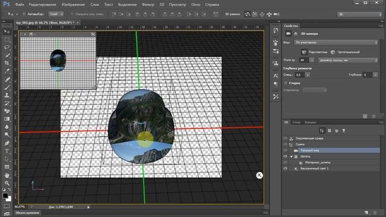
Task: Switch to Ортогональный camera mode
Action: coord(345,52)
